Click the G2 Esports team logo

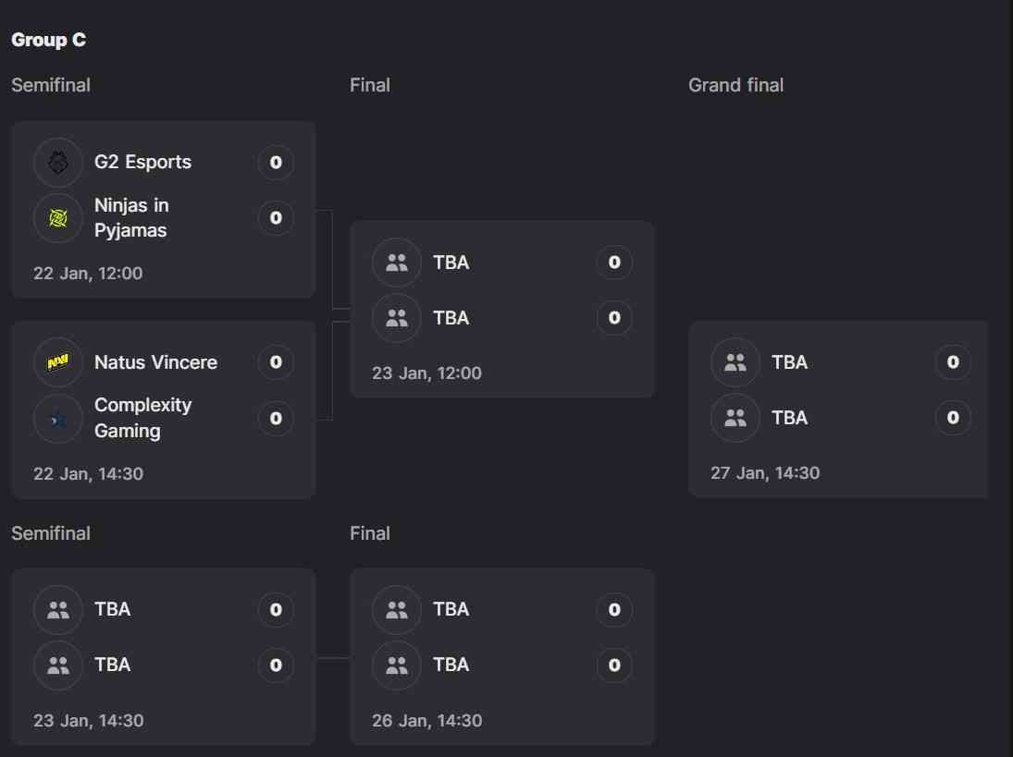tap(57, 162)
